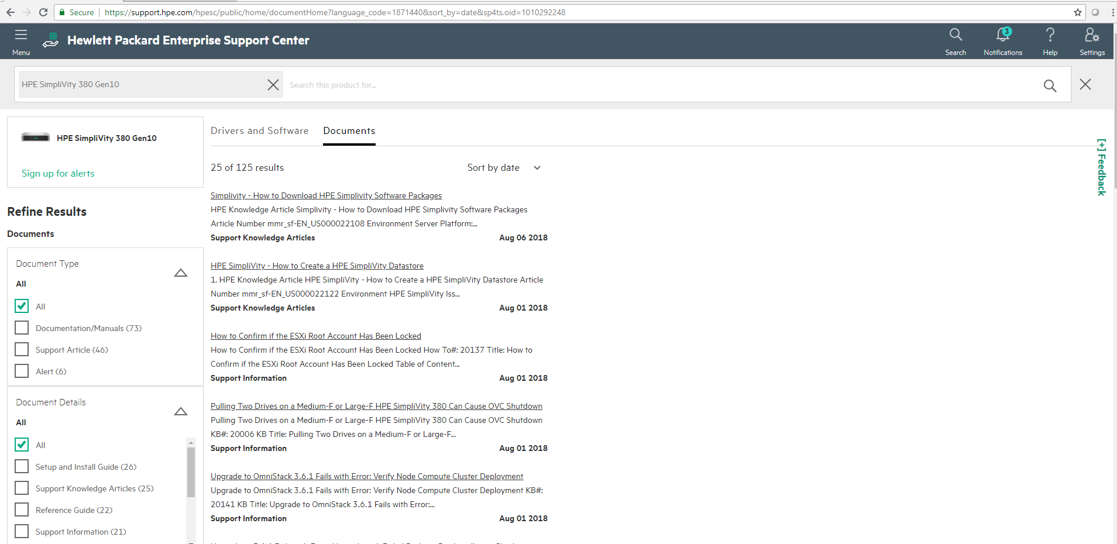Check the Documentation/Manuals filter
The height and width of the screenshot is (544, 1117).
click(x=22, y=328)
